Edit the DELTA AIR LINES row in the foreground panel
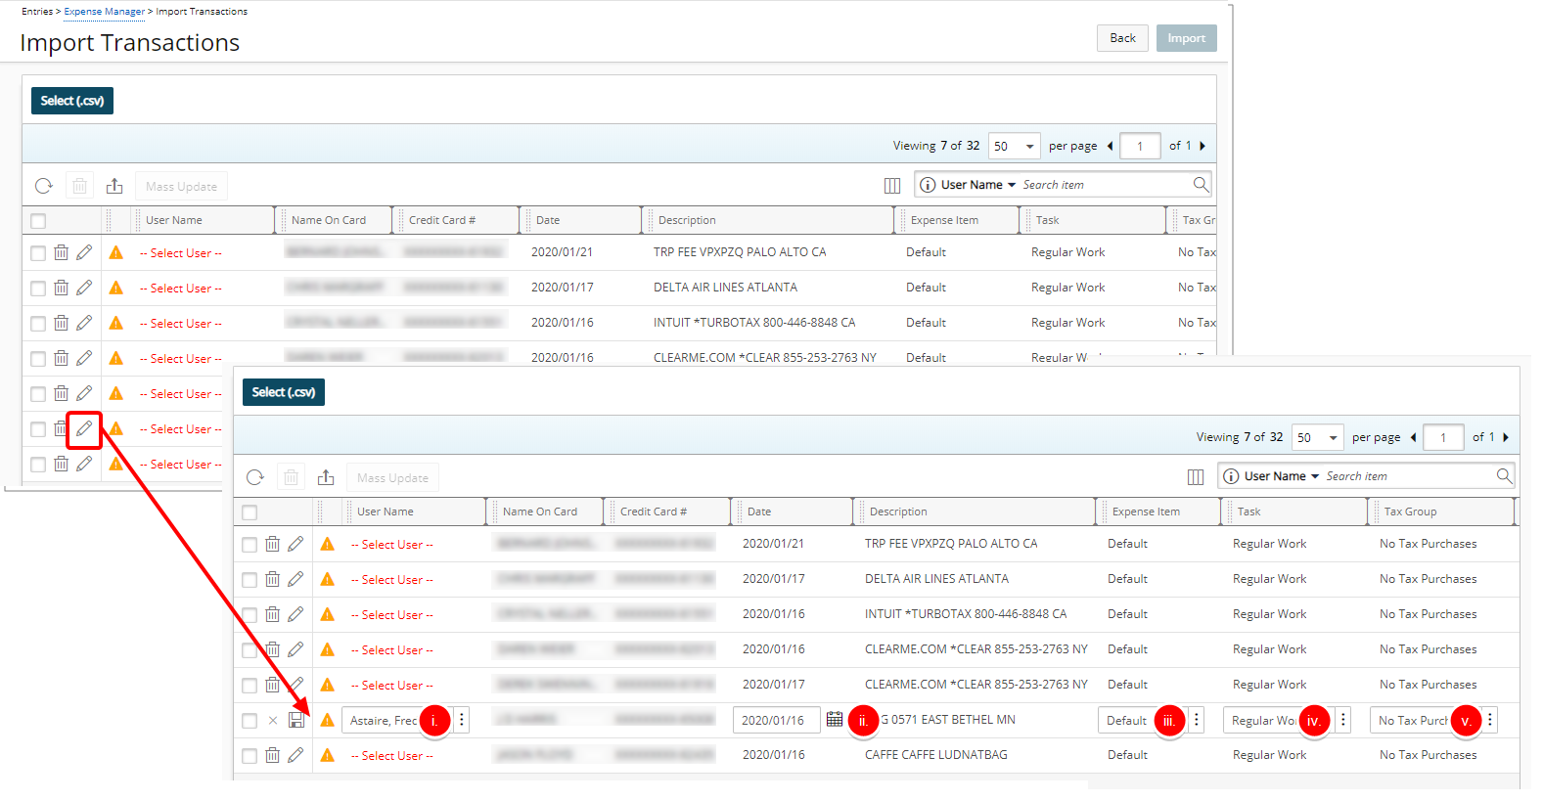 pyautogui.click(x=295, y=579)
